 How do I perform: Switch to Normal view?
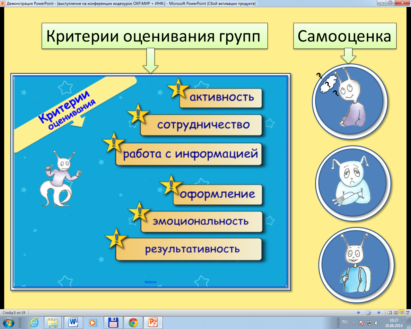(390, 313)
